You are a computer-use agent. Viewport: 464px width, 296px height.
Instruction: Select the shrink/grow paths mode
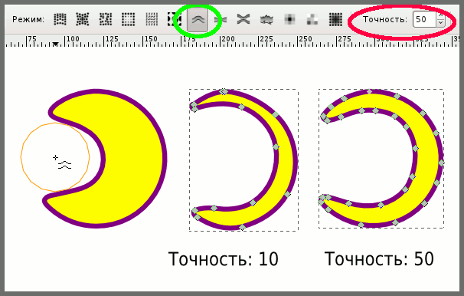[221, 20]
